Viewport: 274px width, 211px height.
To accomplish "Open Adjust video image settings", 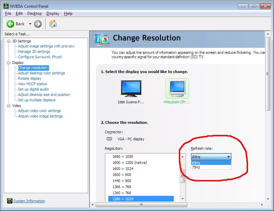I will [40, 116].
